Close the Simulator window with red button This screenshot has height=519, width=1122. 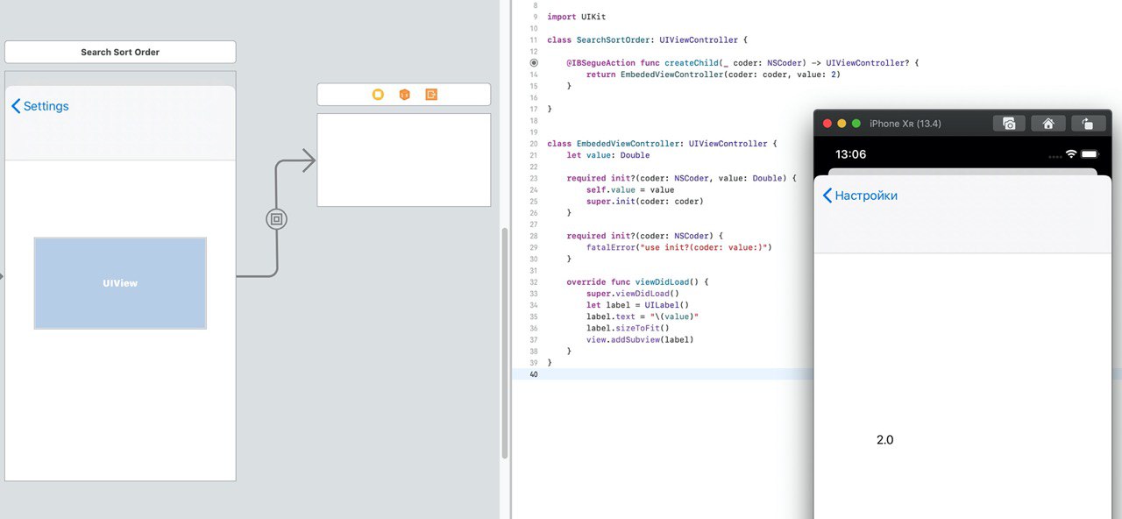pyautogui.click(x=827, y=124)
